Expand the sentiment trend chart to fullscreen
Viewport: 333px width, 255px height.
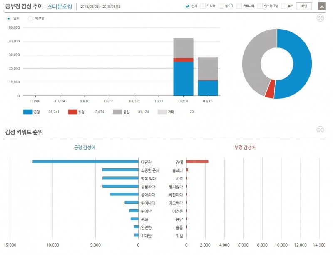pyautogui.click(x=320, y=18)
